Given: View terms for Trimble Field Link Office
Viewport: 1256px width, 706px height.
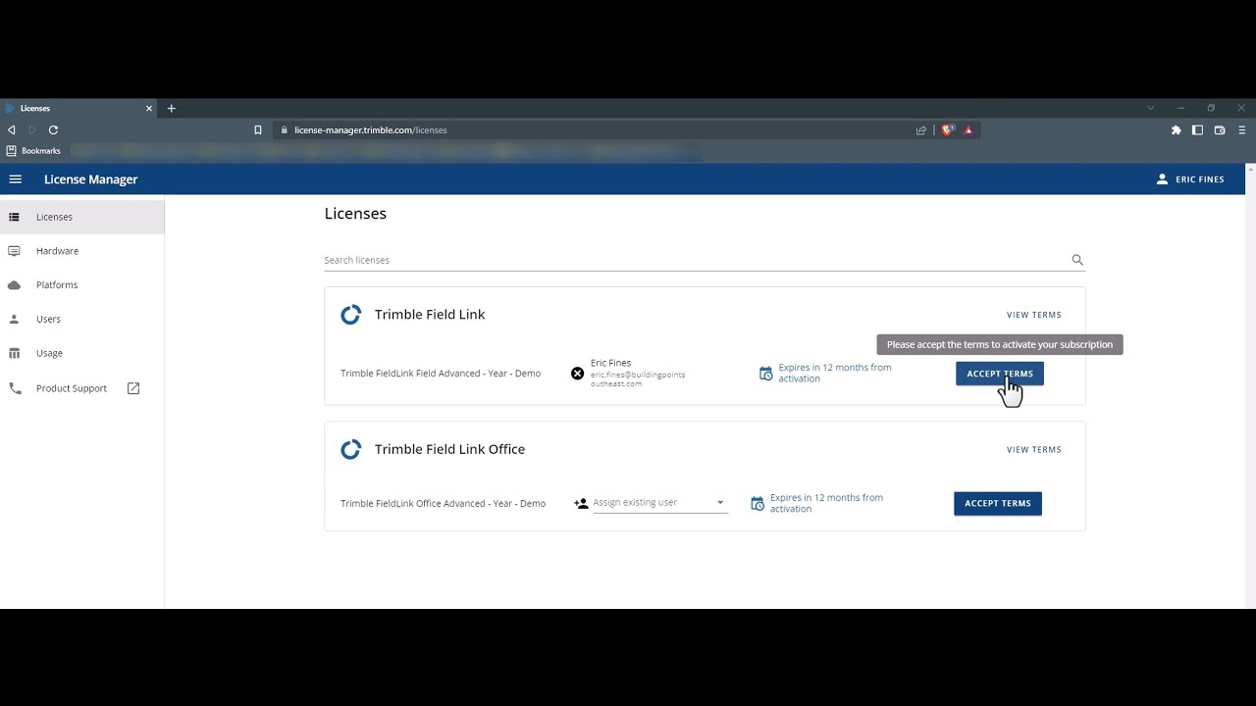Looking at the screenshot, I should [1034, 450].
